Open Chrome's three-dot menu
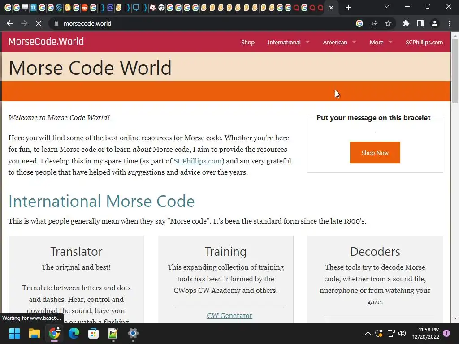 click(x=449, y=23)
